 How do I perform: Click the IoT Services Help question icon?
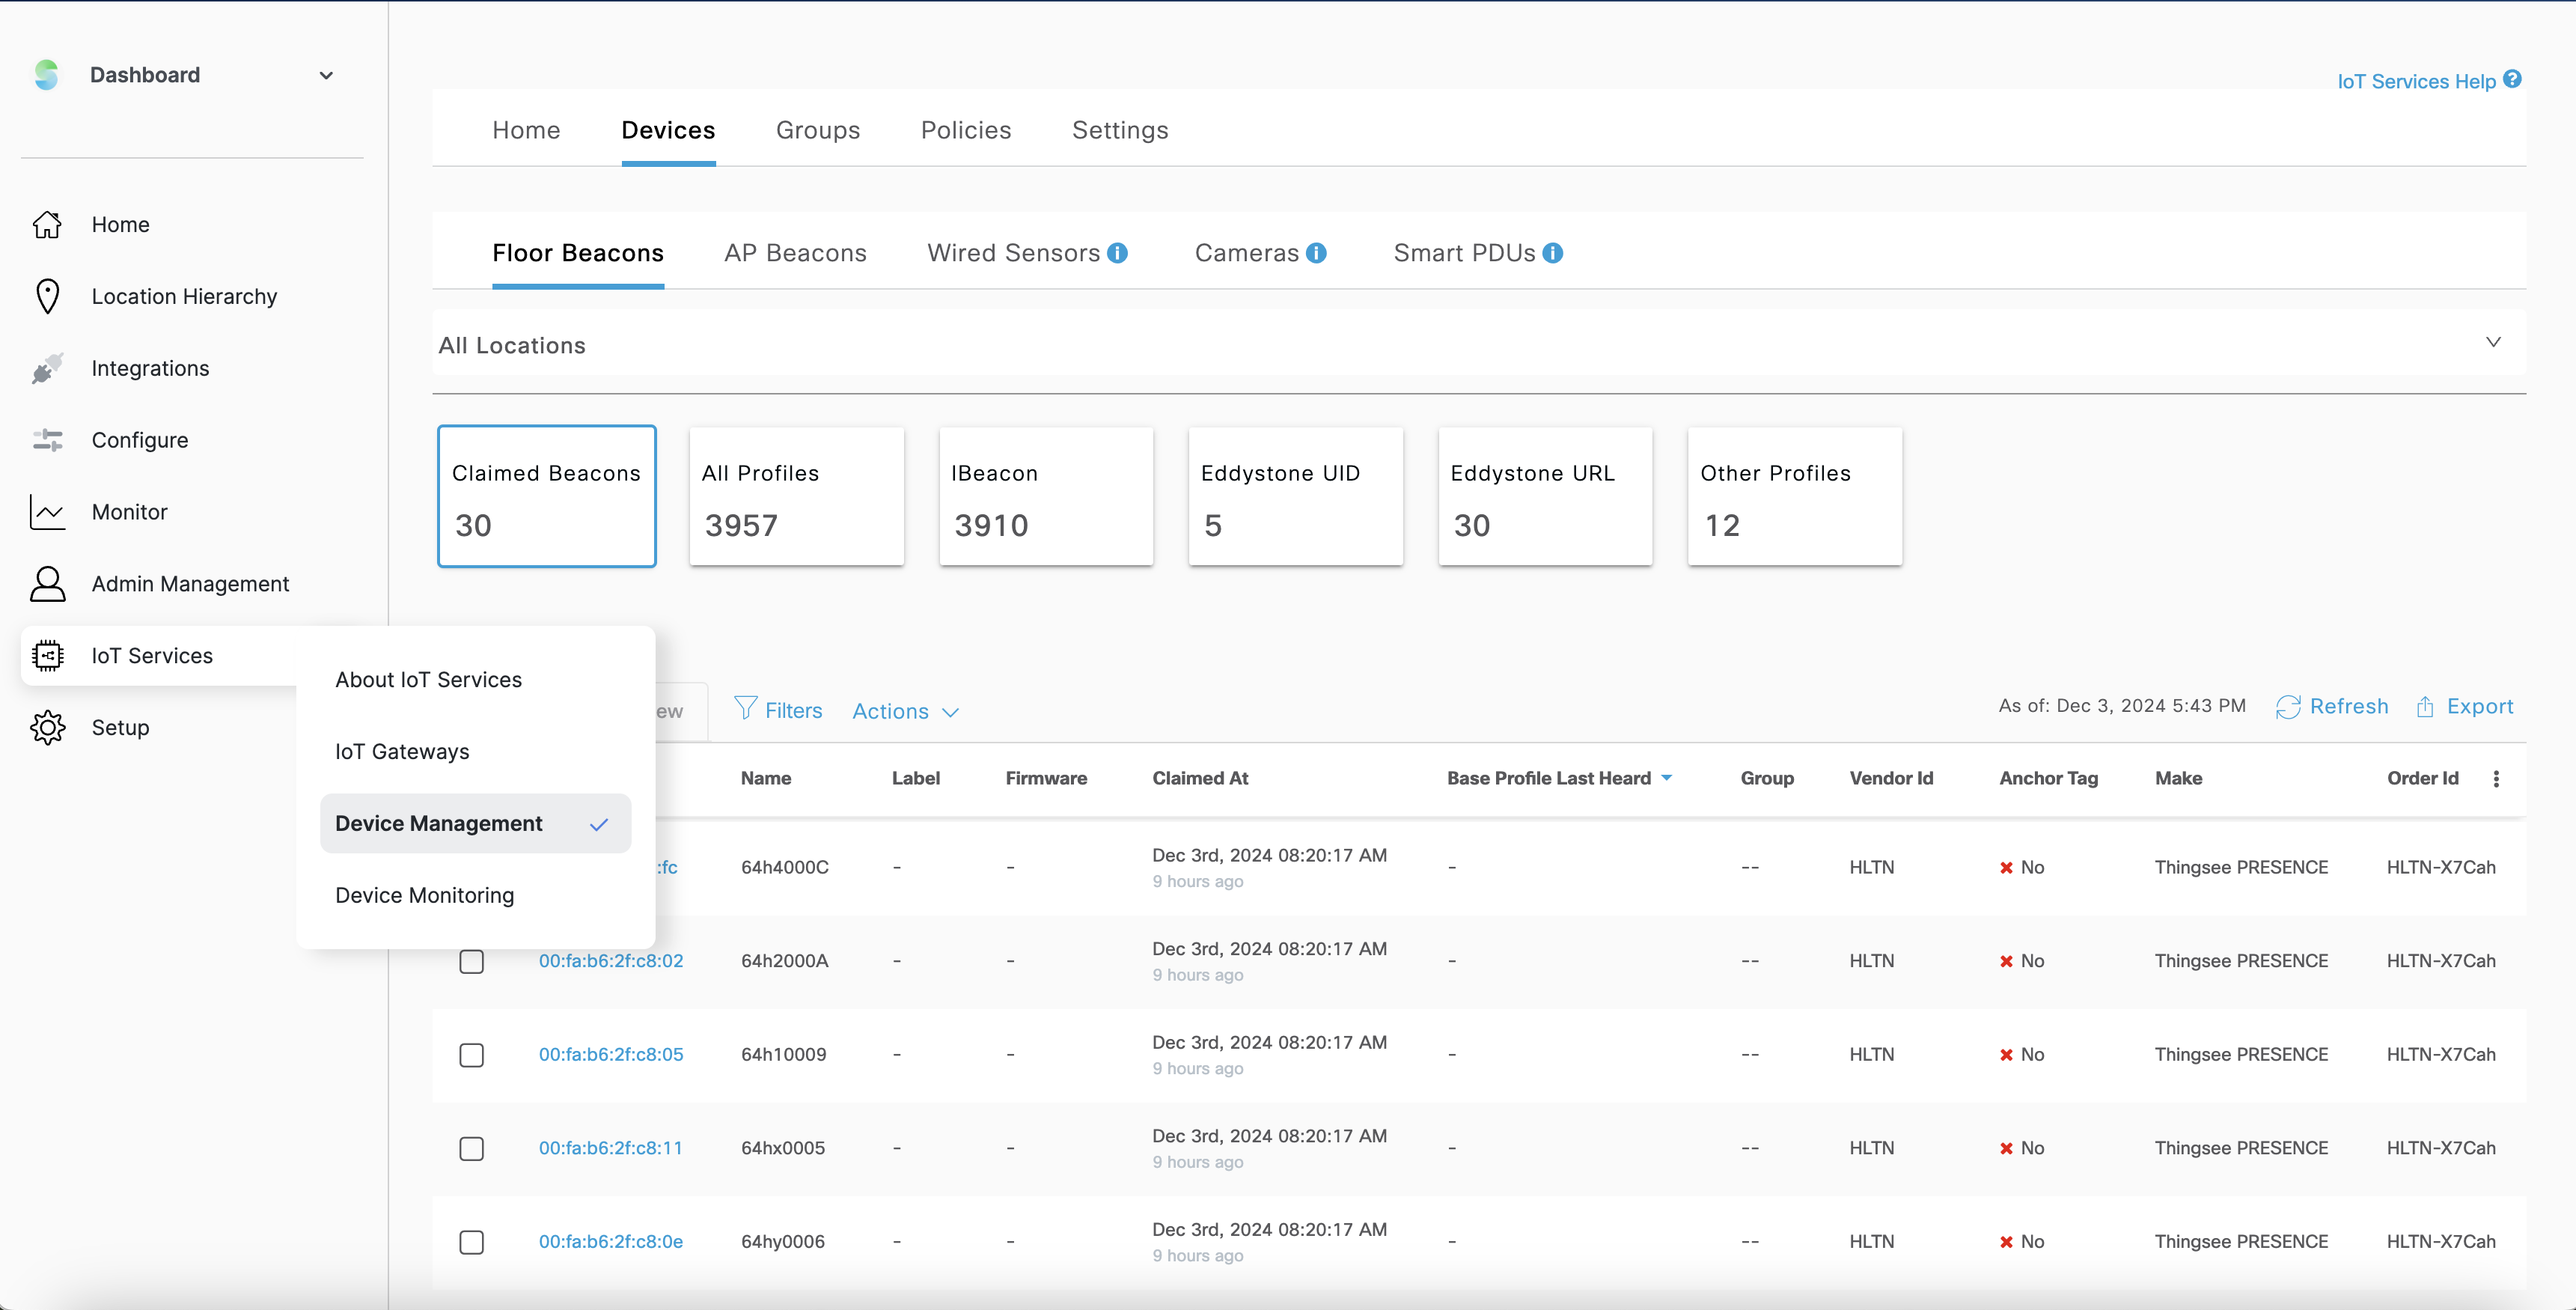(x=2512, y=80)
